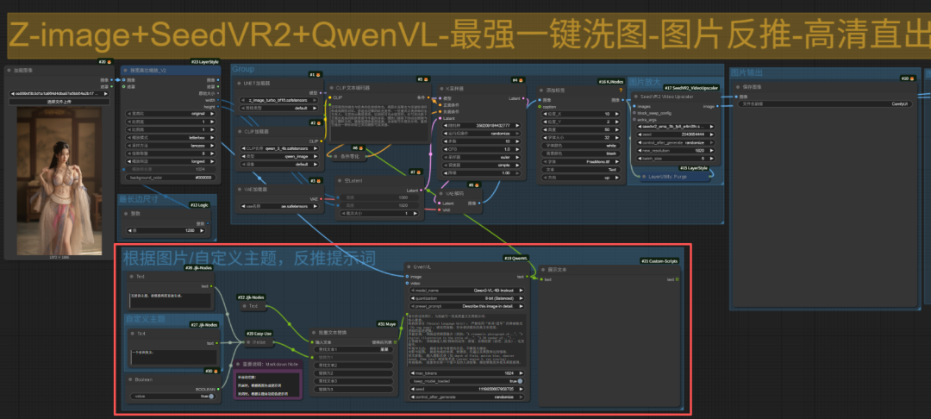Collapse the QwenVL node title dot
This screenshot has height=419, width=931.
(x=408, y=266)
